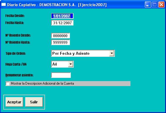This screenshot has width=166, height=113.
Task: Click the 'Renumerar asiento:' label
Action: pos(19,75)
